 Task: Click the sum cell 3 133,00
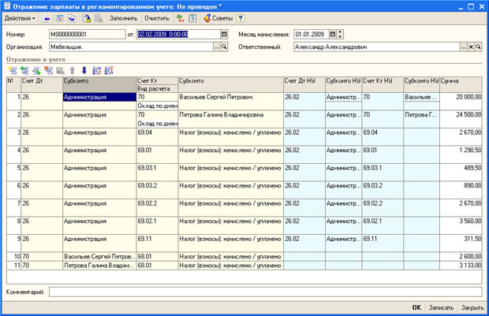point(461,266)
